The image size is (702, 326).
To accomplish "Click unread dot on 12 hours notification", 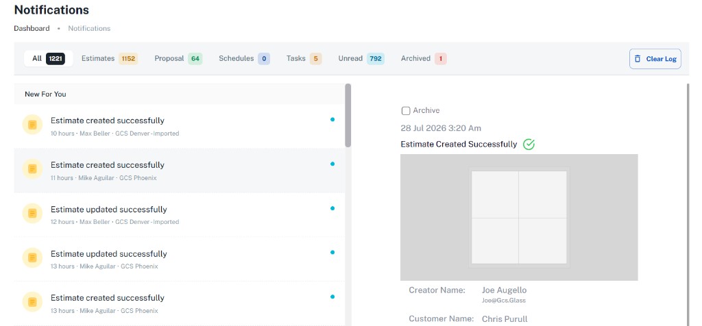I will pyautogui.click(x=332, y=208).
